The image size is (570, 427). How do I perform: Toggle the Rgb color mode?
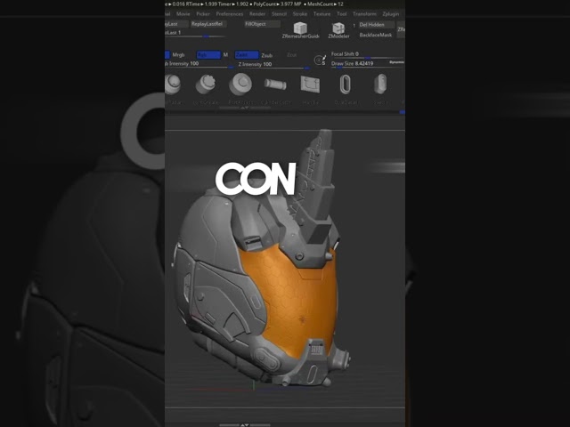click(x=208, y=55)
